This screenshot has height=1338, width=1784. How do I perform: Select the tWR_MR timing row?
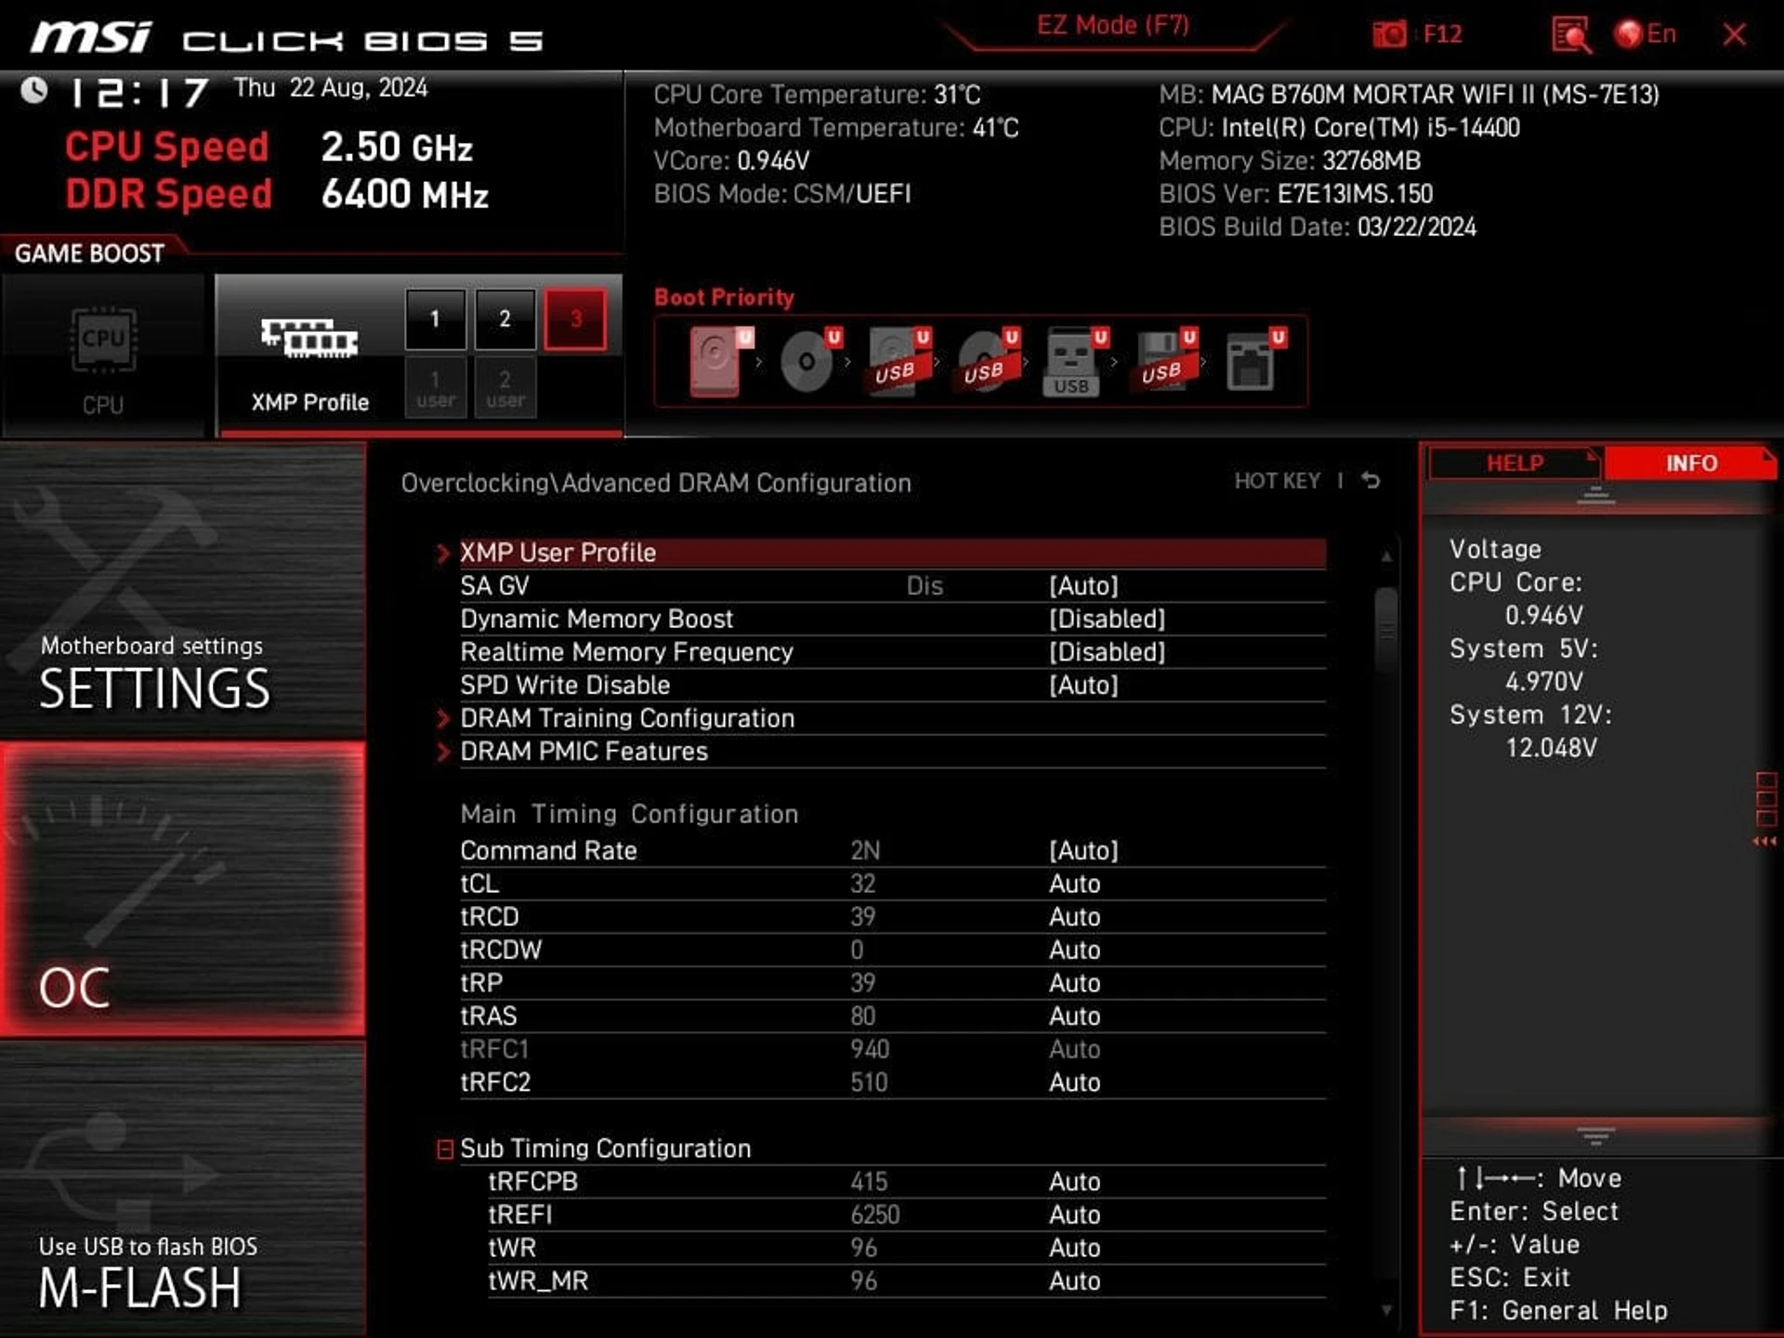pos(906,1281)
